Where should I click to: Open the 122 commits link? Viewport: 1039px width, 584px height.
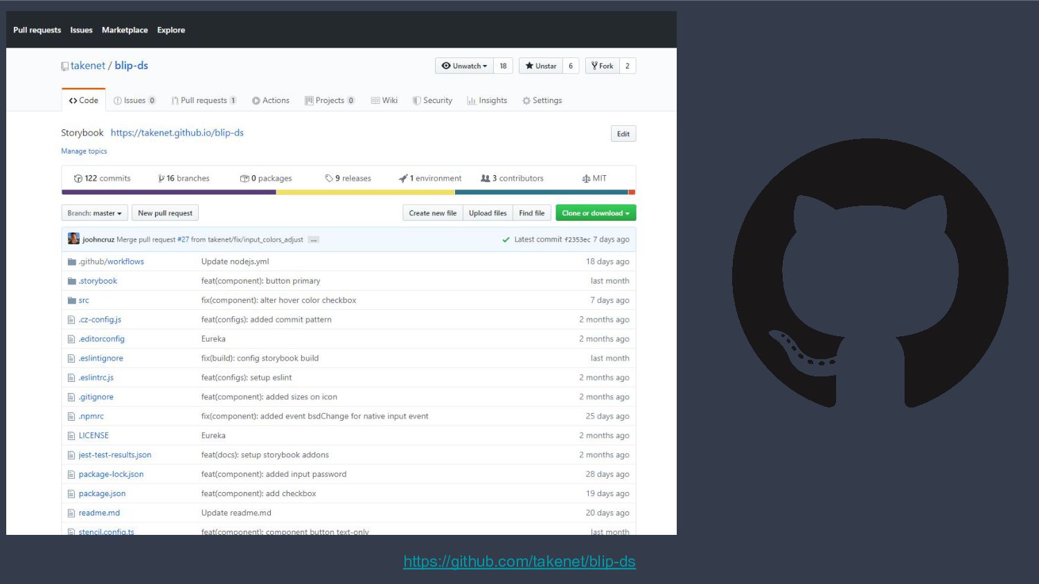click(x=103, y=179)
